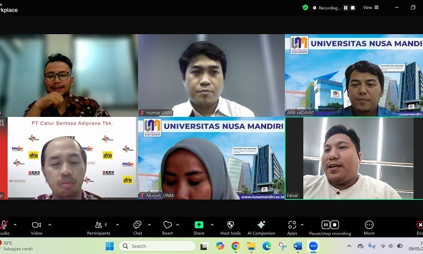Open the Windows Start menu

109,246
